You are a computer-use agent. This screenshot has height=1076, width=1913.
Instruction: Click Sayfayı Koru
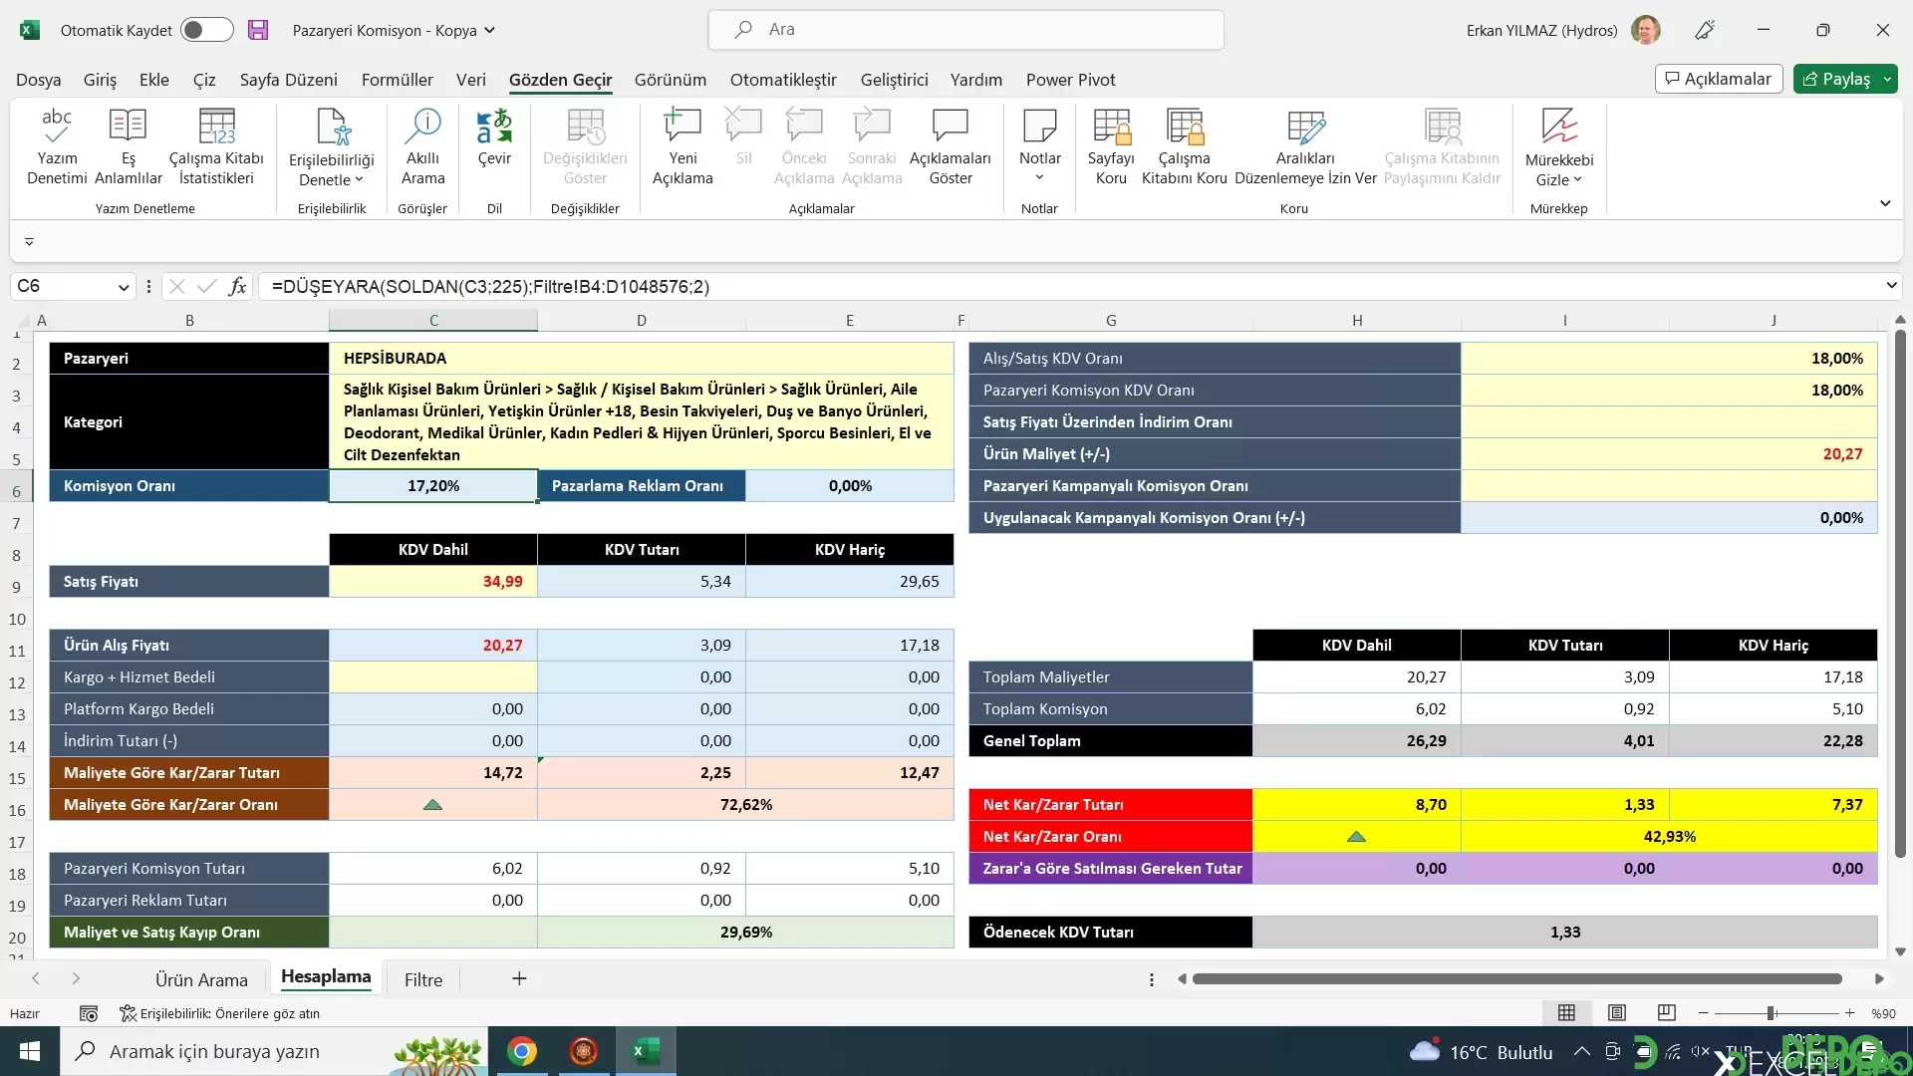pyautogui.click(x=1111, y=147)
